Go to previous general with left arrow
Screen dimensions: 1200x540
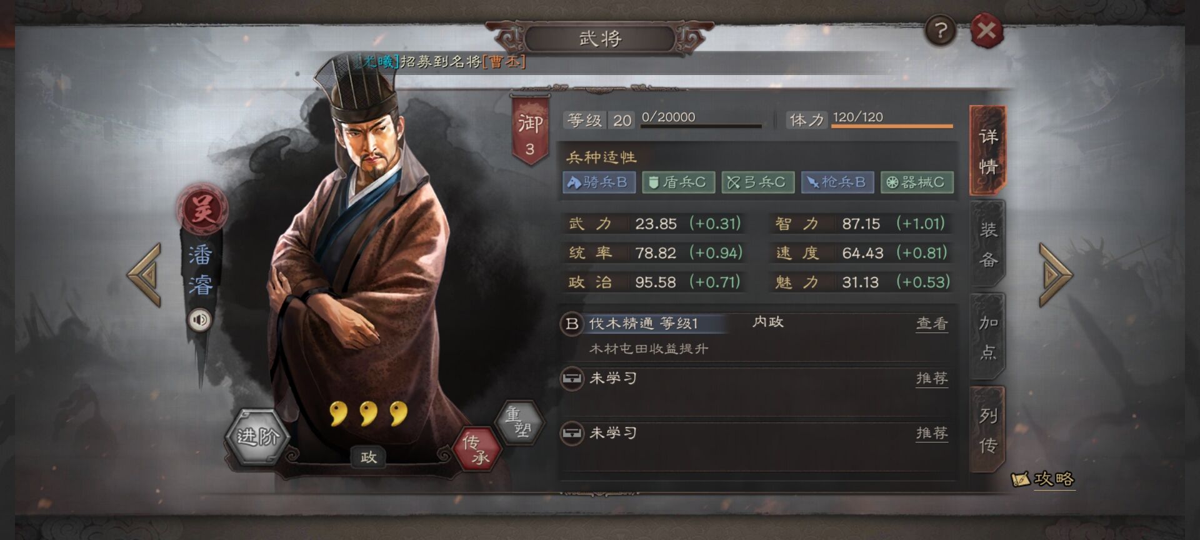click(144, 275)
